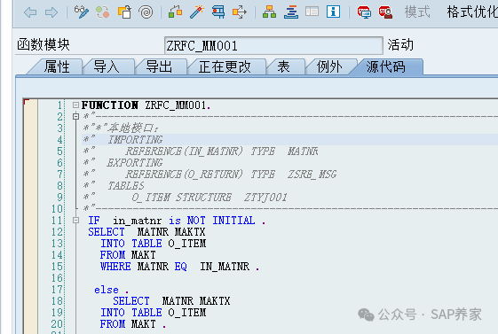Click 'FROM MAKT .' on line 20
The height and width of the screenshot is (334, 498).
(x=133, y=324)
